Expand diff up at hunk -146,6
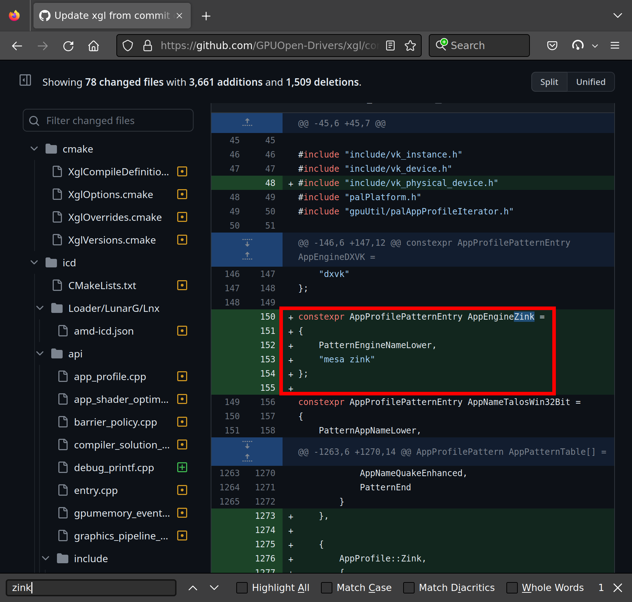The width and height of the screenshot is (632, 602). [247, 256]
